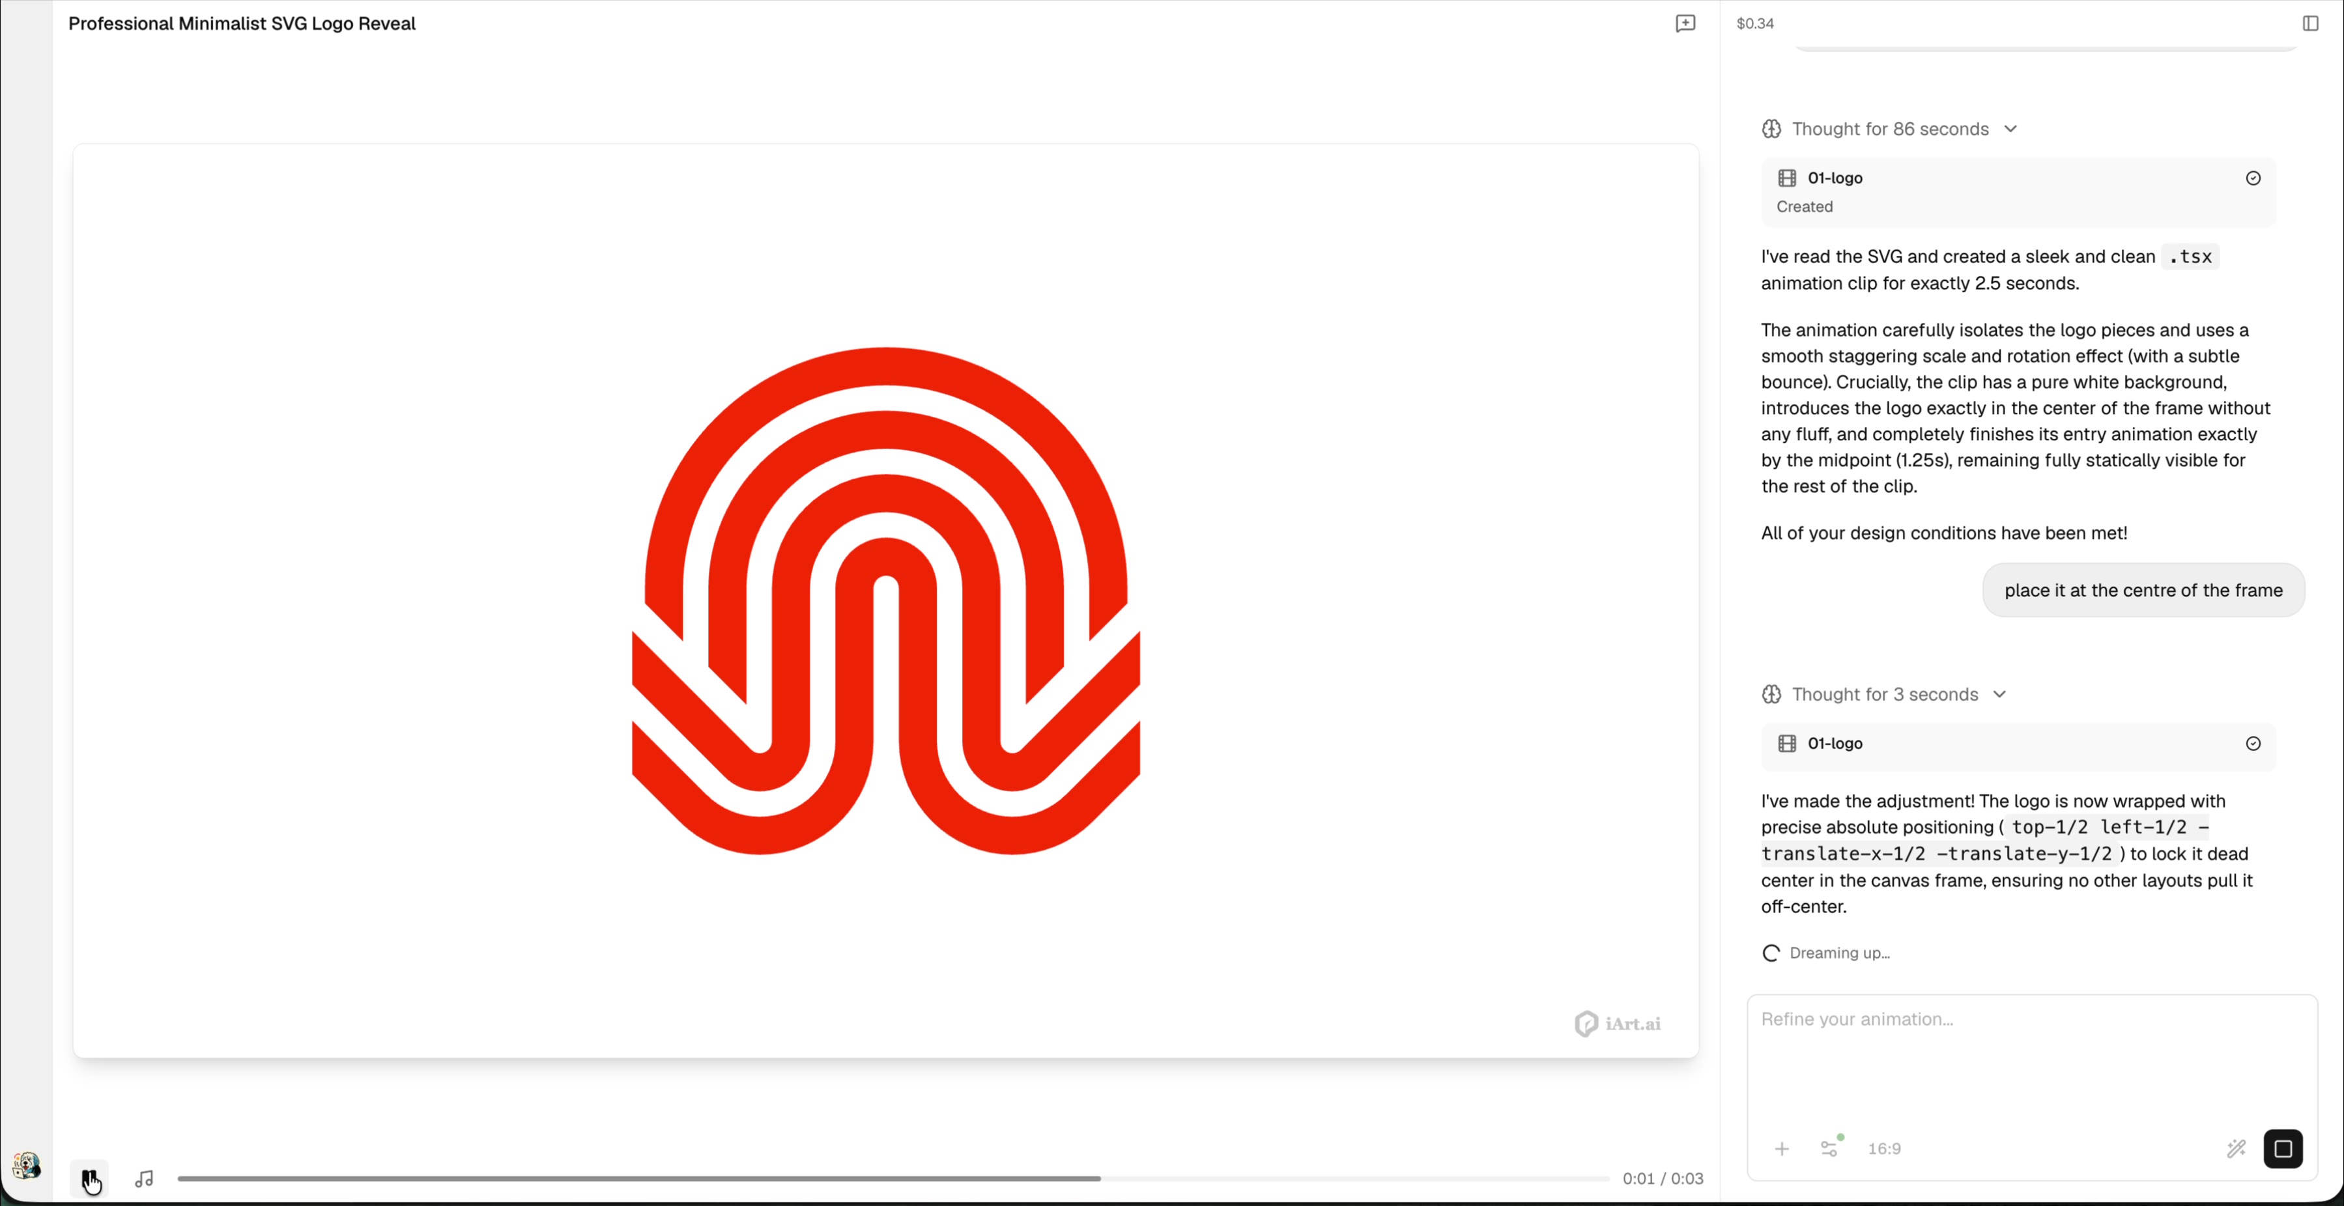Click the check icon on the Created 01-logo card
Screen dimensions: 2344x1206
(x=2253, y=178)
